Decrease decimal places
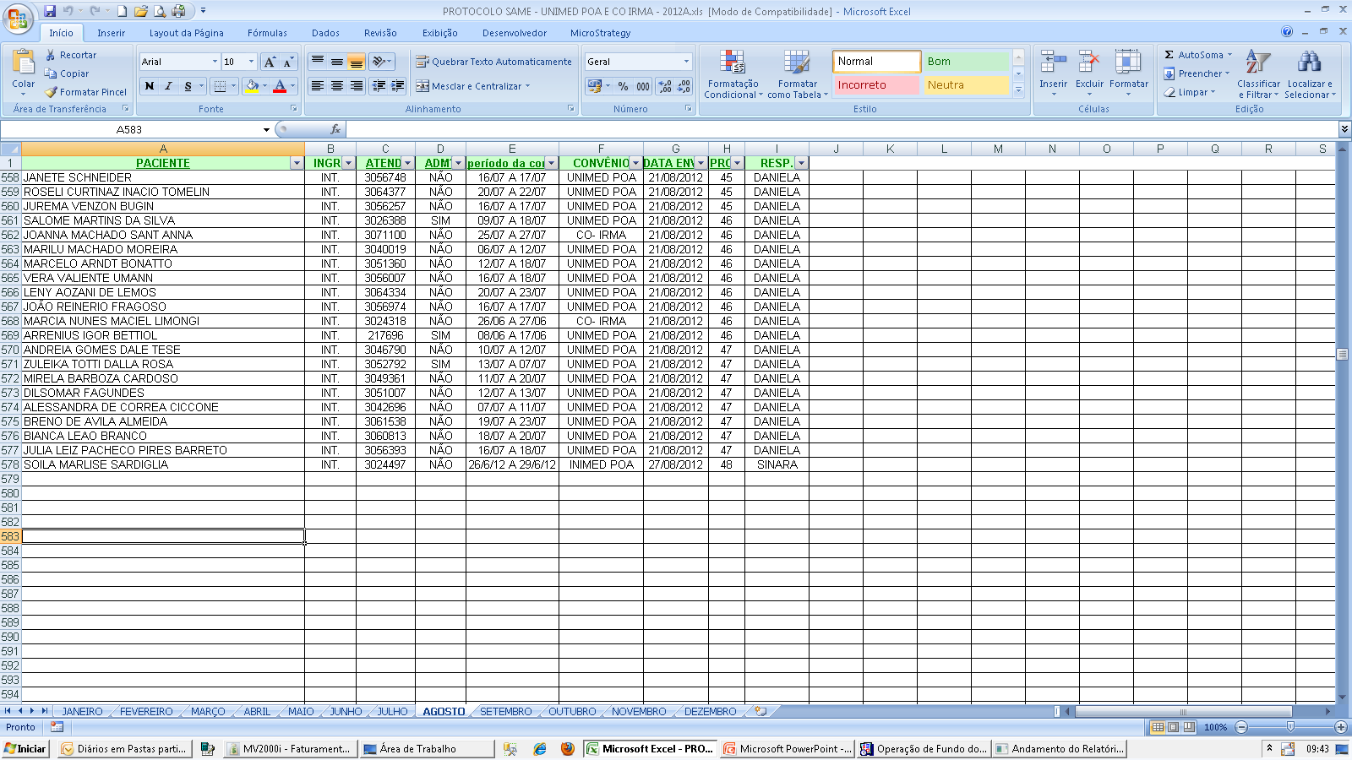This screenshot has height=760, width=1352. pyautogui.click(x=684, y=86)
